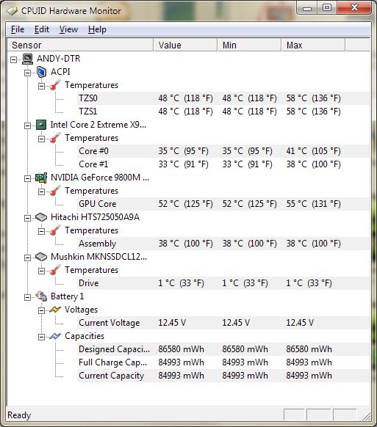The height and width of the screenshot is (427, 377).
Task: Collapse the ANDY-DTR root node
Action: [x=14, y=59]
